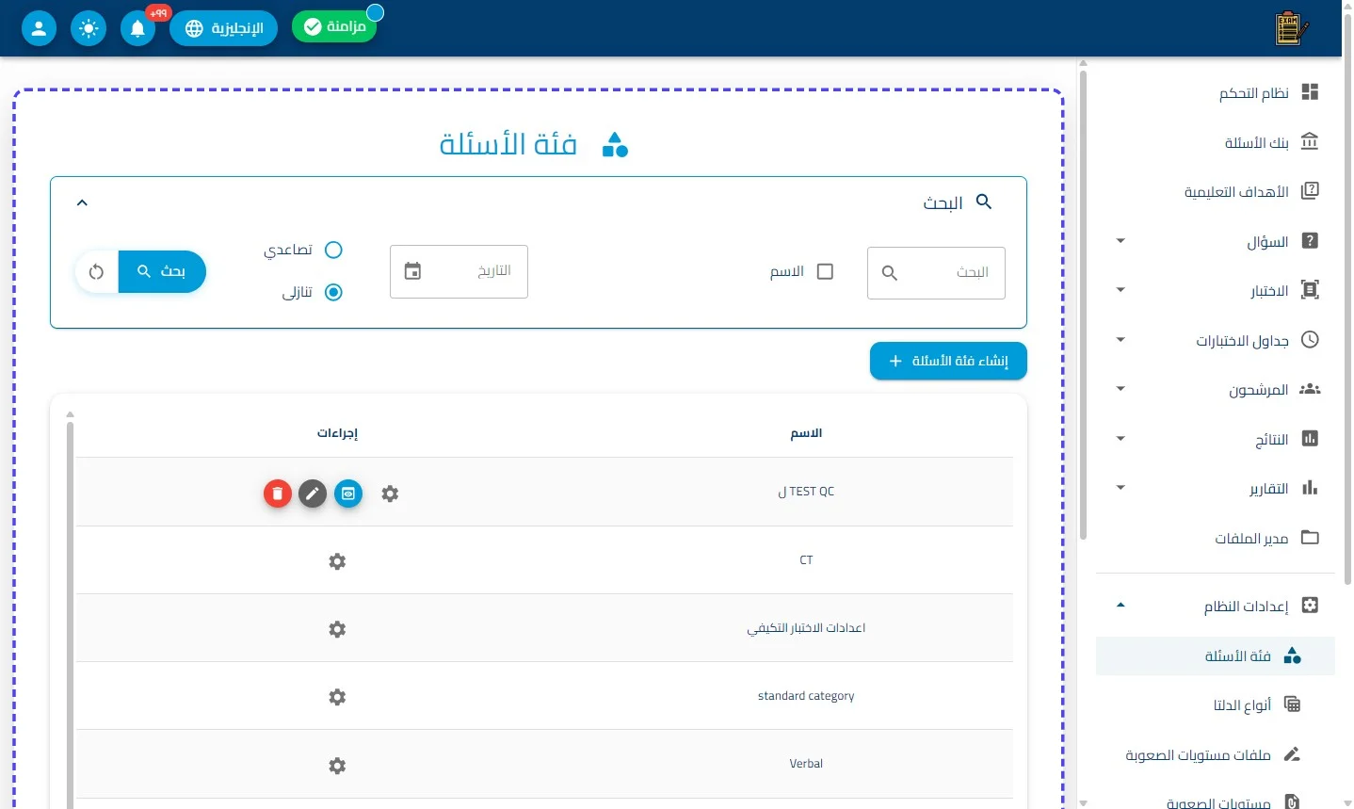Select فئة الأسئلة sidebar item

coord(1216,655)
